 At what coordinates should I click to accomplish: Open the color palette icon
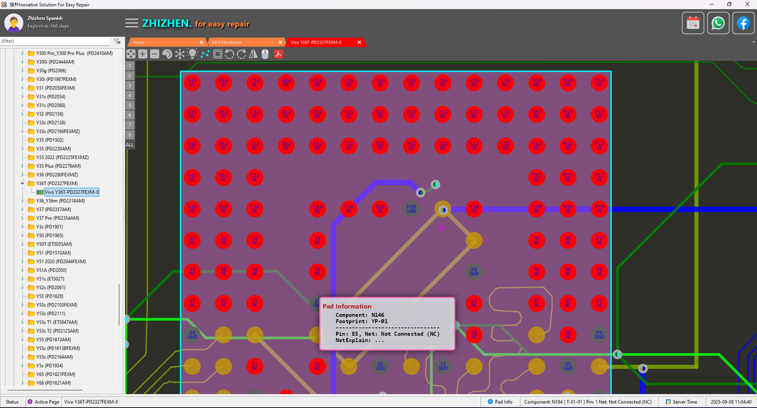167,54
